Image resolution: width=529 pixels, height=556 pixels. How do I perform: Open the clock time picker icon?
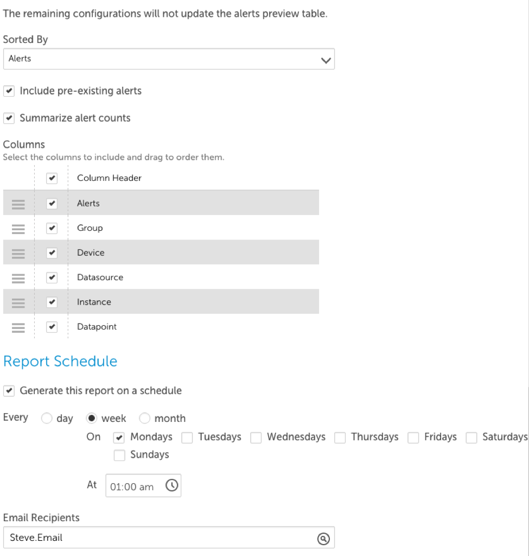(x=172, y=485)
